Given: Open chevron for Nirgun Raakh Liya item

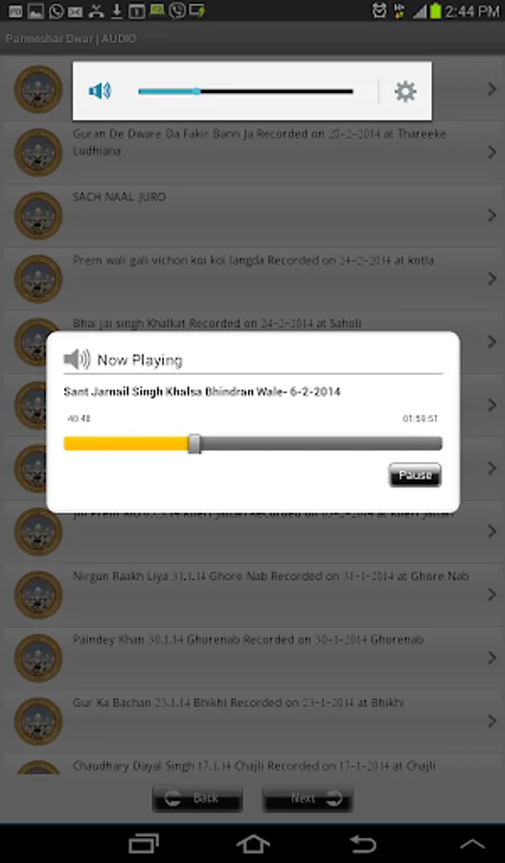Looking at the screenshot, I should click(492, 595).
